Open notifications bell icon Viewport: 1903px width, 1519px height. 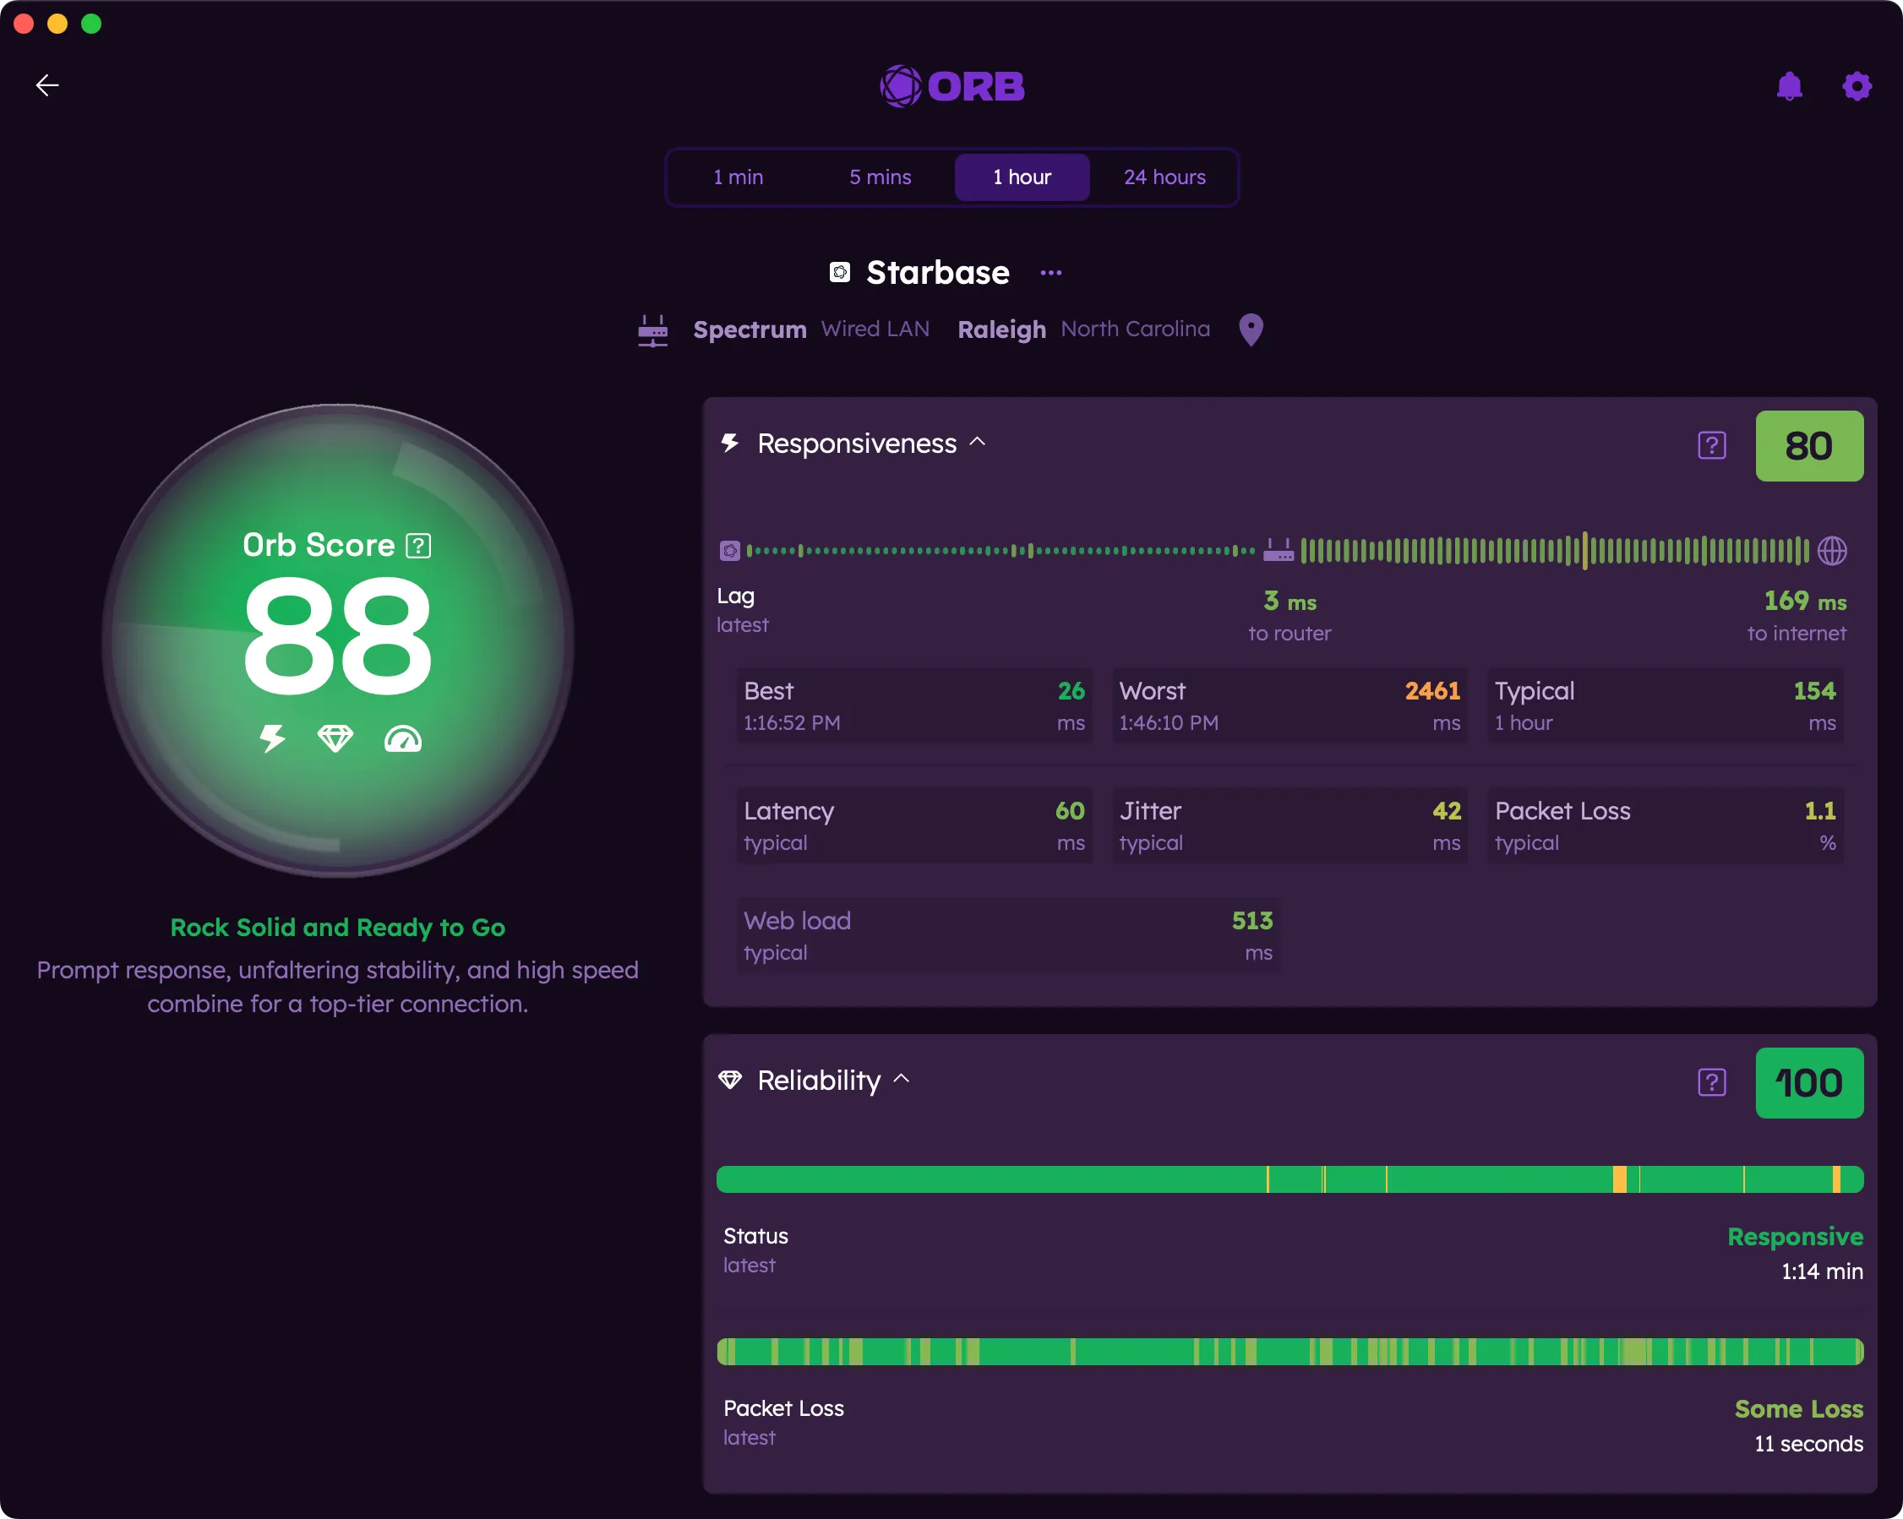[x=1789, y=85]
